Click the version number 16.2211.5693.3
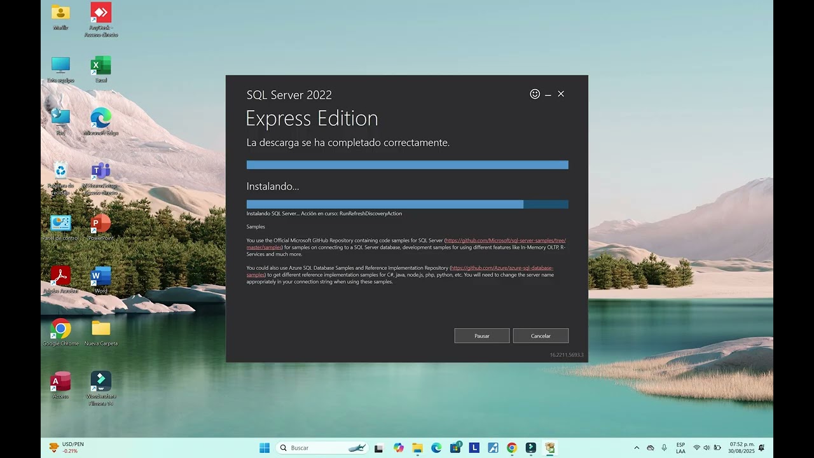Screen dimensions: 814x458 pyautogui.click(x=567, y=355)
